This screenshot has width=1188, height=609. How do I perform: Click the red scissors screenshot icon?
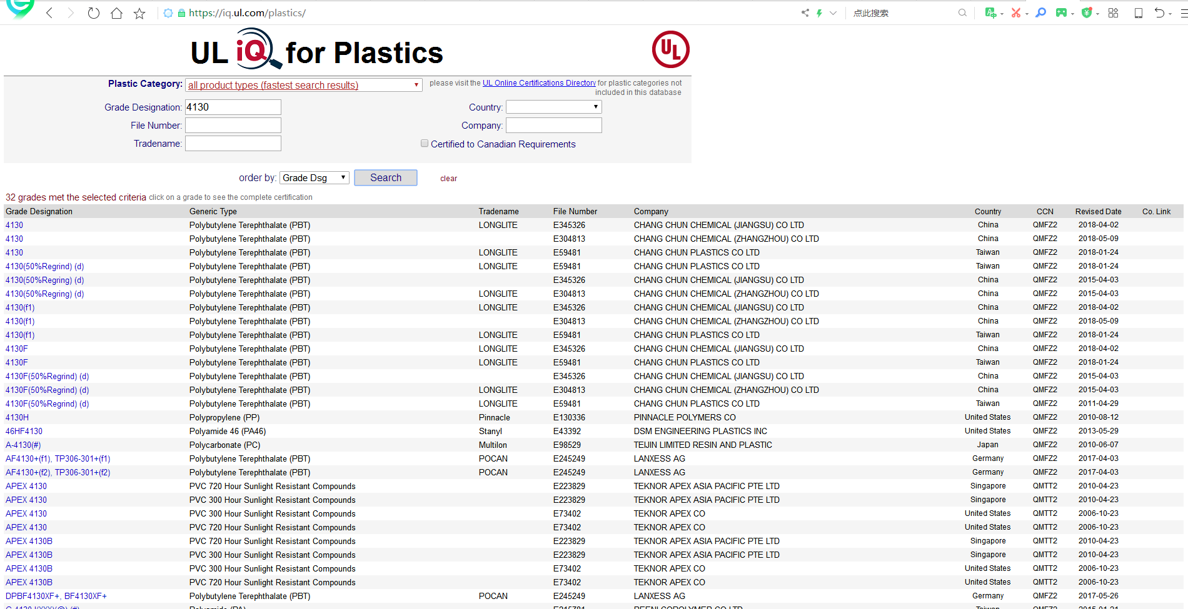[x=1015, y=12]
